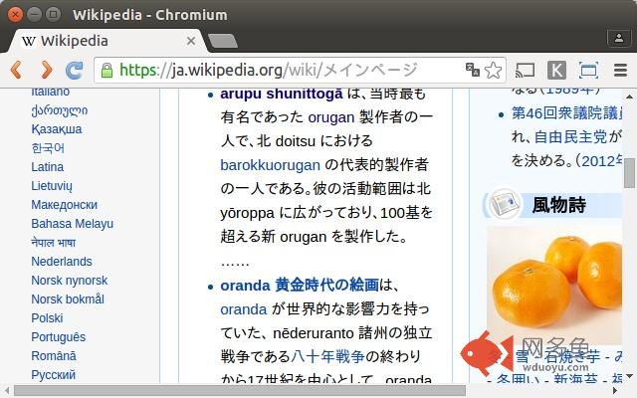The width and height of the screenshot is (637, 398).
Task: Click the horizontal scrollbar at bottom
Action: point(240,391)
